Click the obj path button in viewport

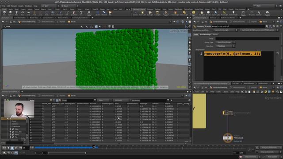13,22
